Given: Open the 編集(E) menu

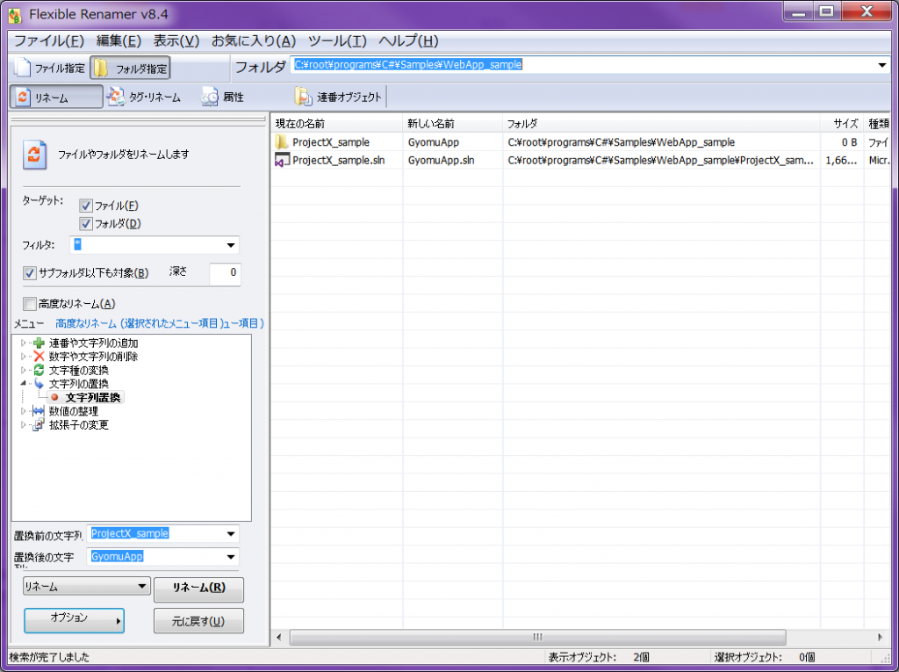Looking at the screenshot, I should tap(119, 40).
